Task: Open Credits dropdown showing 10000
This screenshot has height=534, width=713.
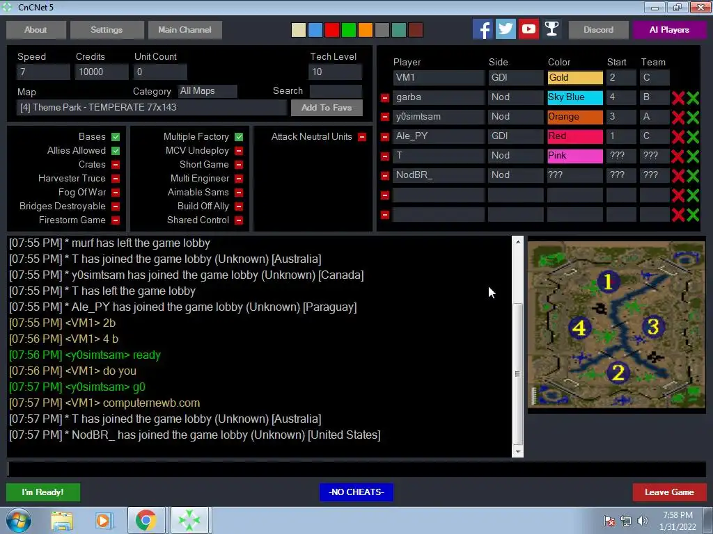Action: (x=102, y=72)
